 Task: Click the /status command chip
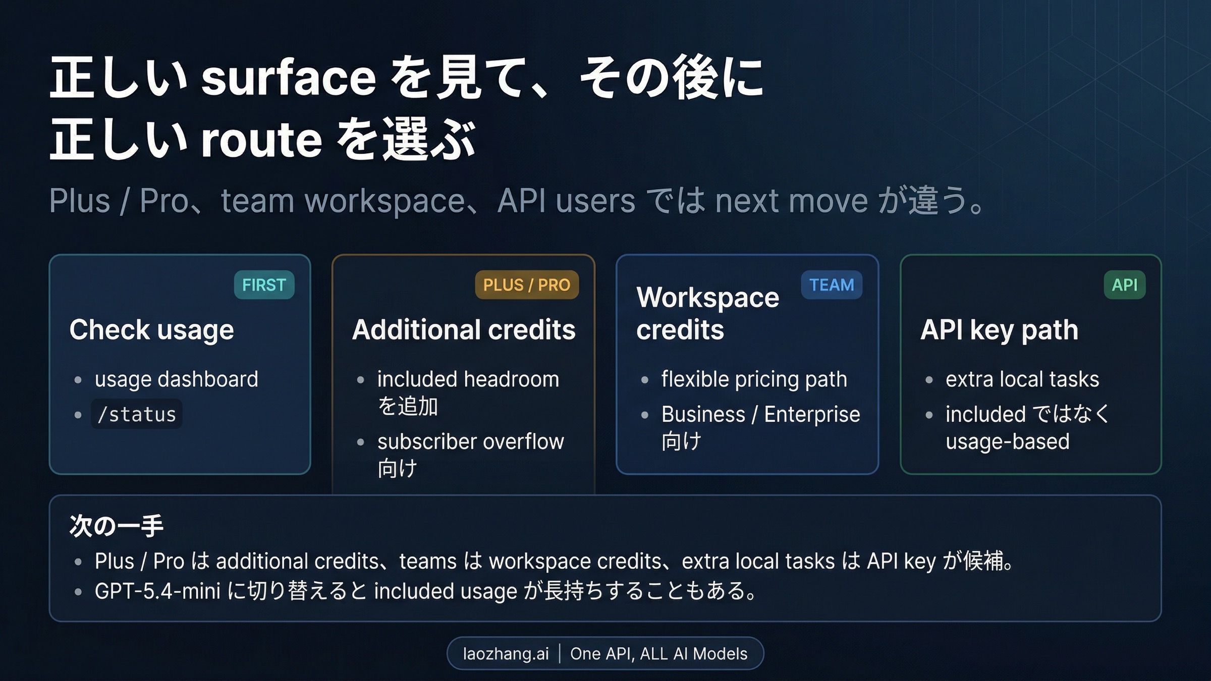(x=136, y=414)
